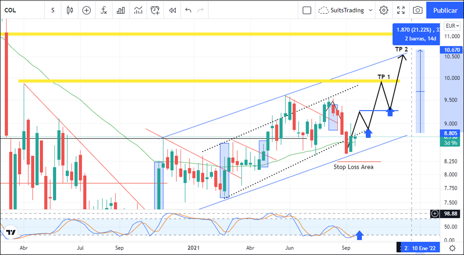Open the candlestick chart type selector
Image resolution: width=464 pixels, height=255 pixels.
(70, 10)
